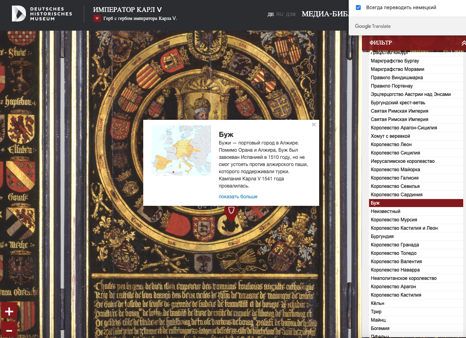This screenshot has width=466, height=338.
Task: Zoom in with the plus button
Action: tap(9, 311)
